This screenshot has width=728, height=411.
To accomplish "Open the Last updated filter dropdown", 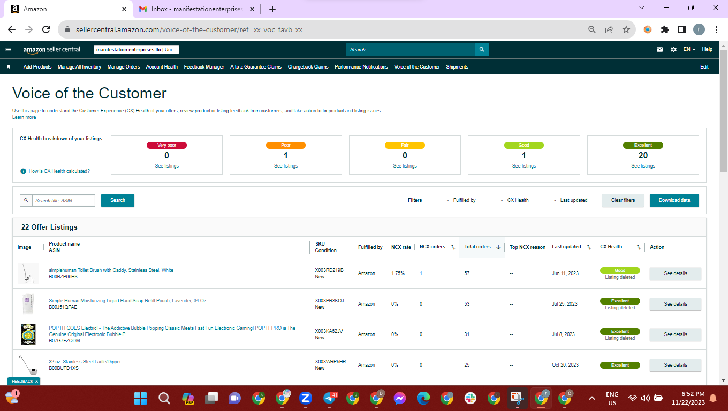I will 571,200.
